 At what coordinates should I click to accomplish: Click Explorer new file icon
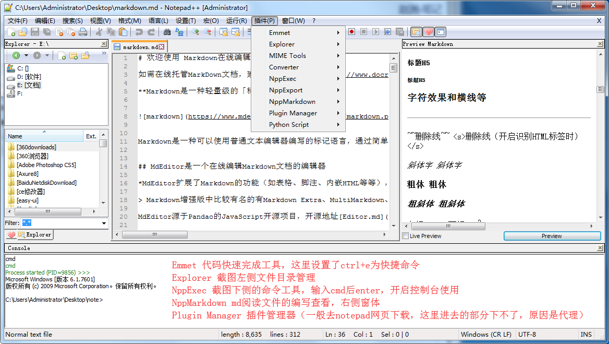click(x=62, y=55)
